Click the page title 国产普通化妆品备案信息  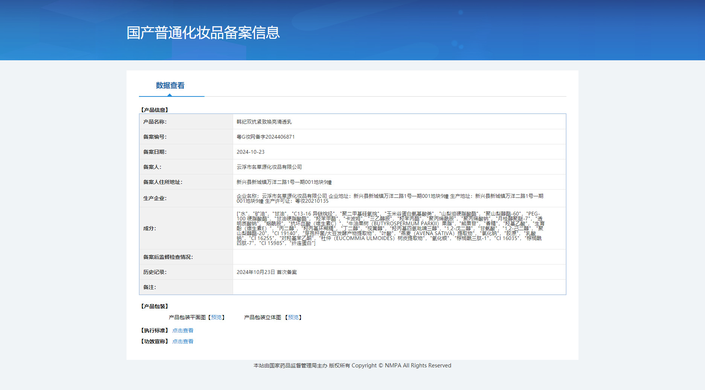click(203, 33)
